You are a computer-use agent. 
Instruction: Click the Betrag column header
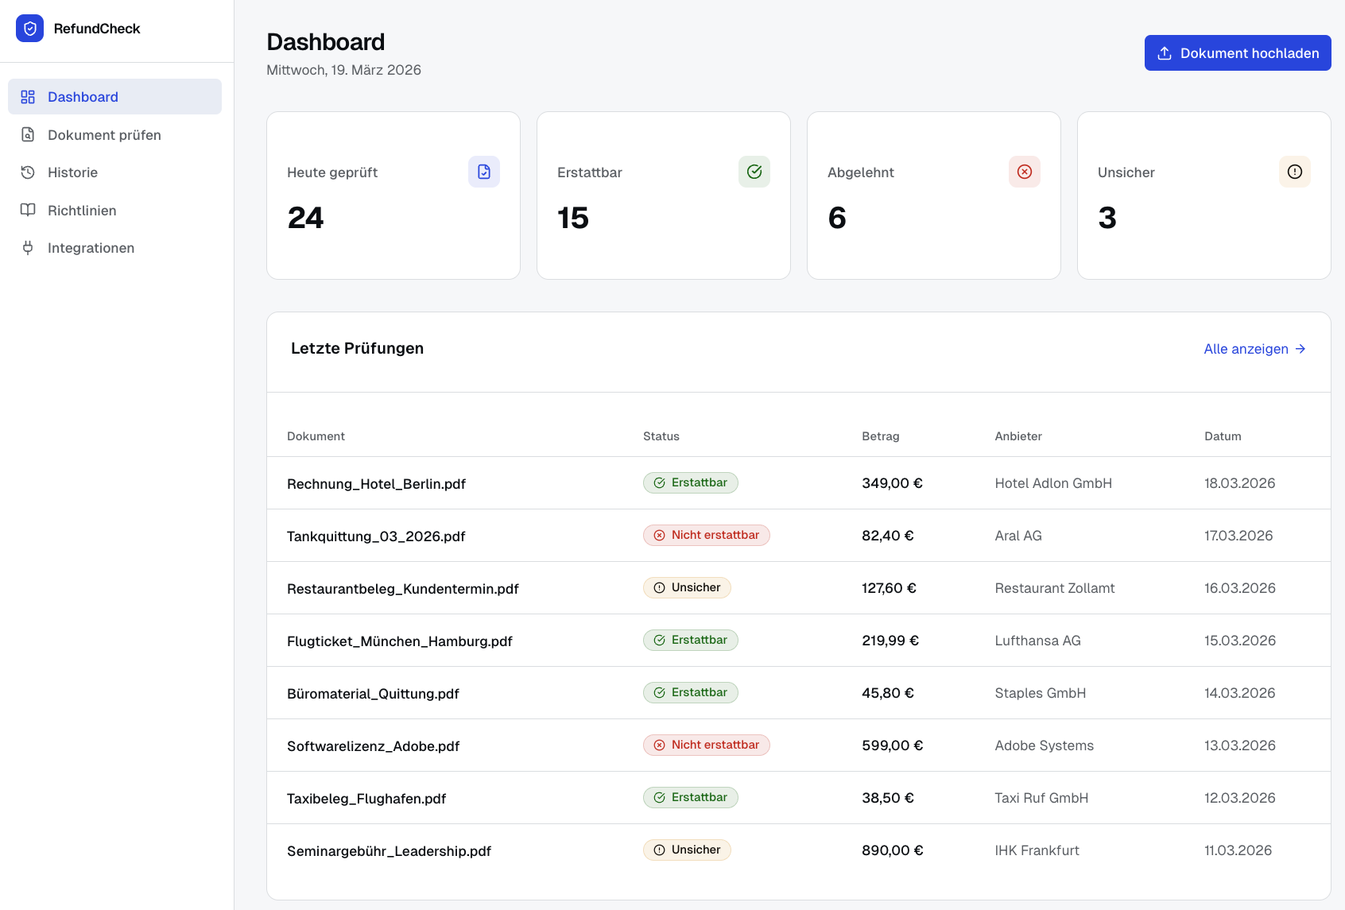(x=880, y=436)
